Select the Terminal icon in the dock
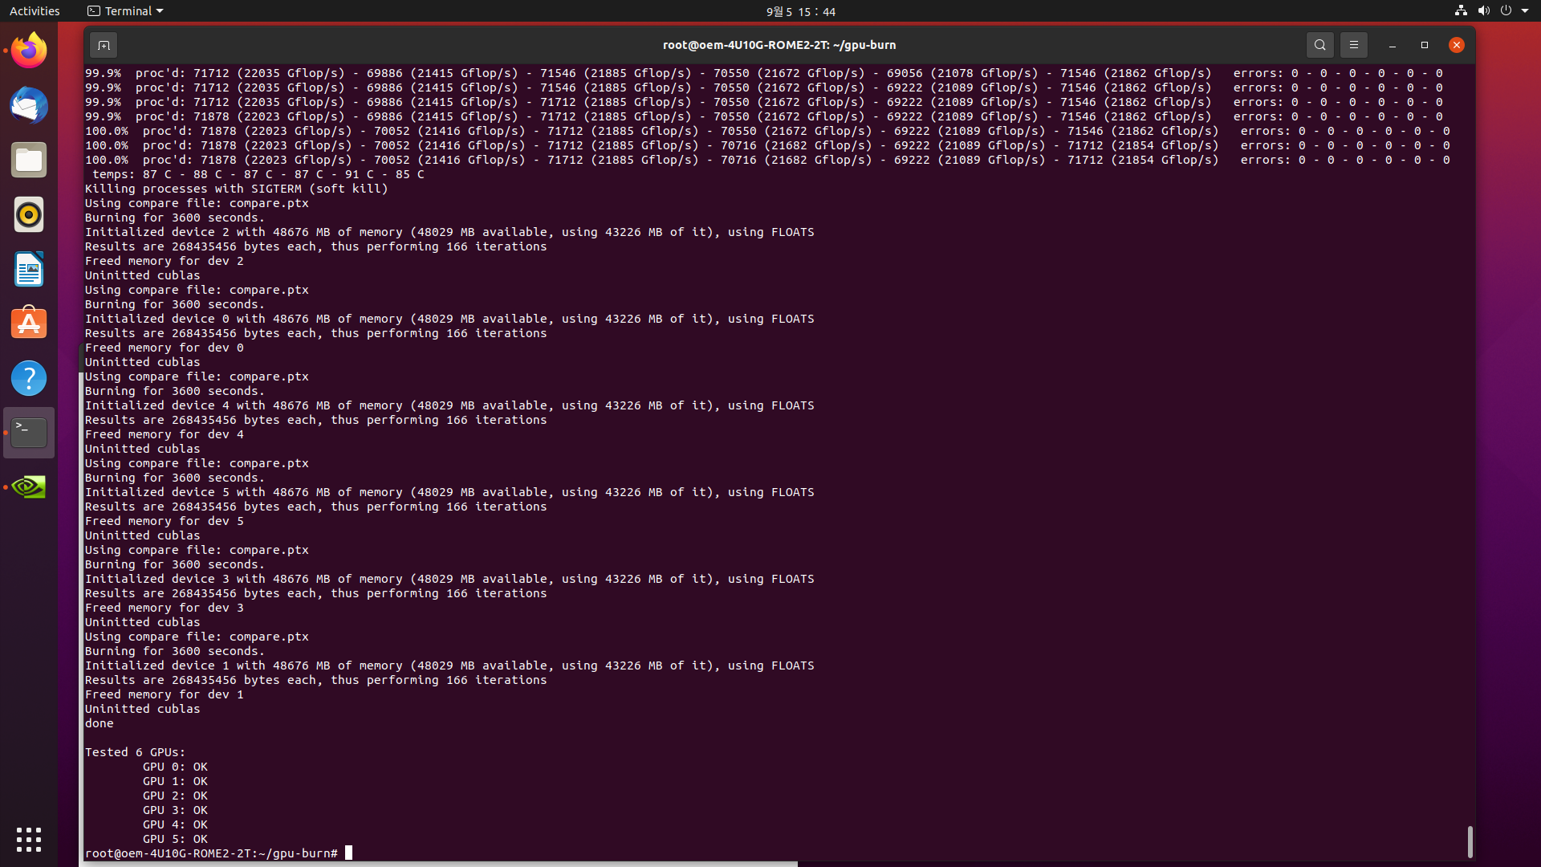Screen dimensions: 1541x867 [29, 433]
